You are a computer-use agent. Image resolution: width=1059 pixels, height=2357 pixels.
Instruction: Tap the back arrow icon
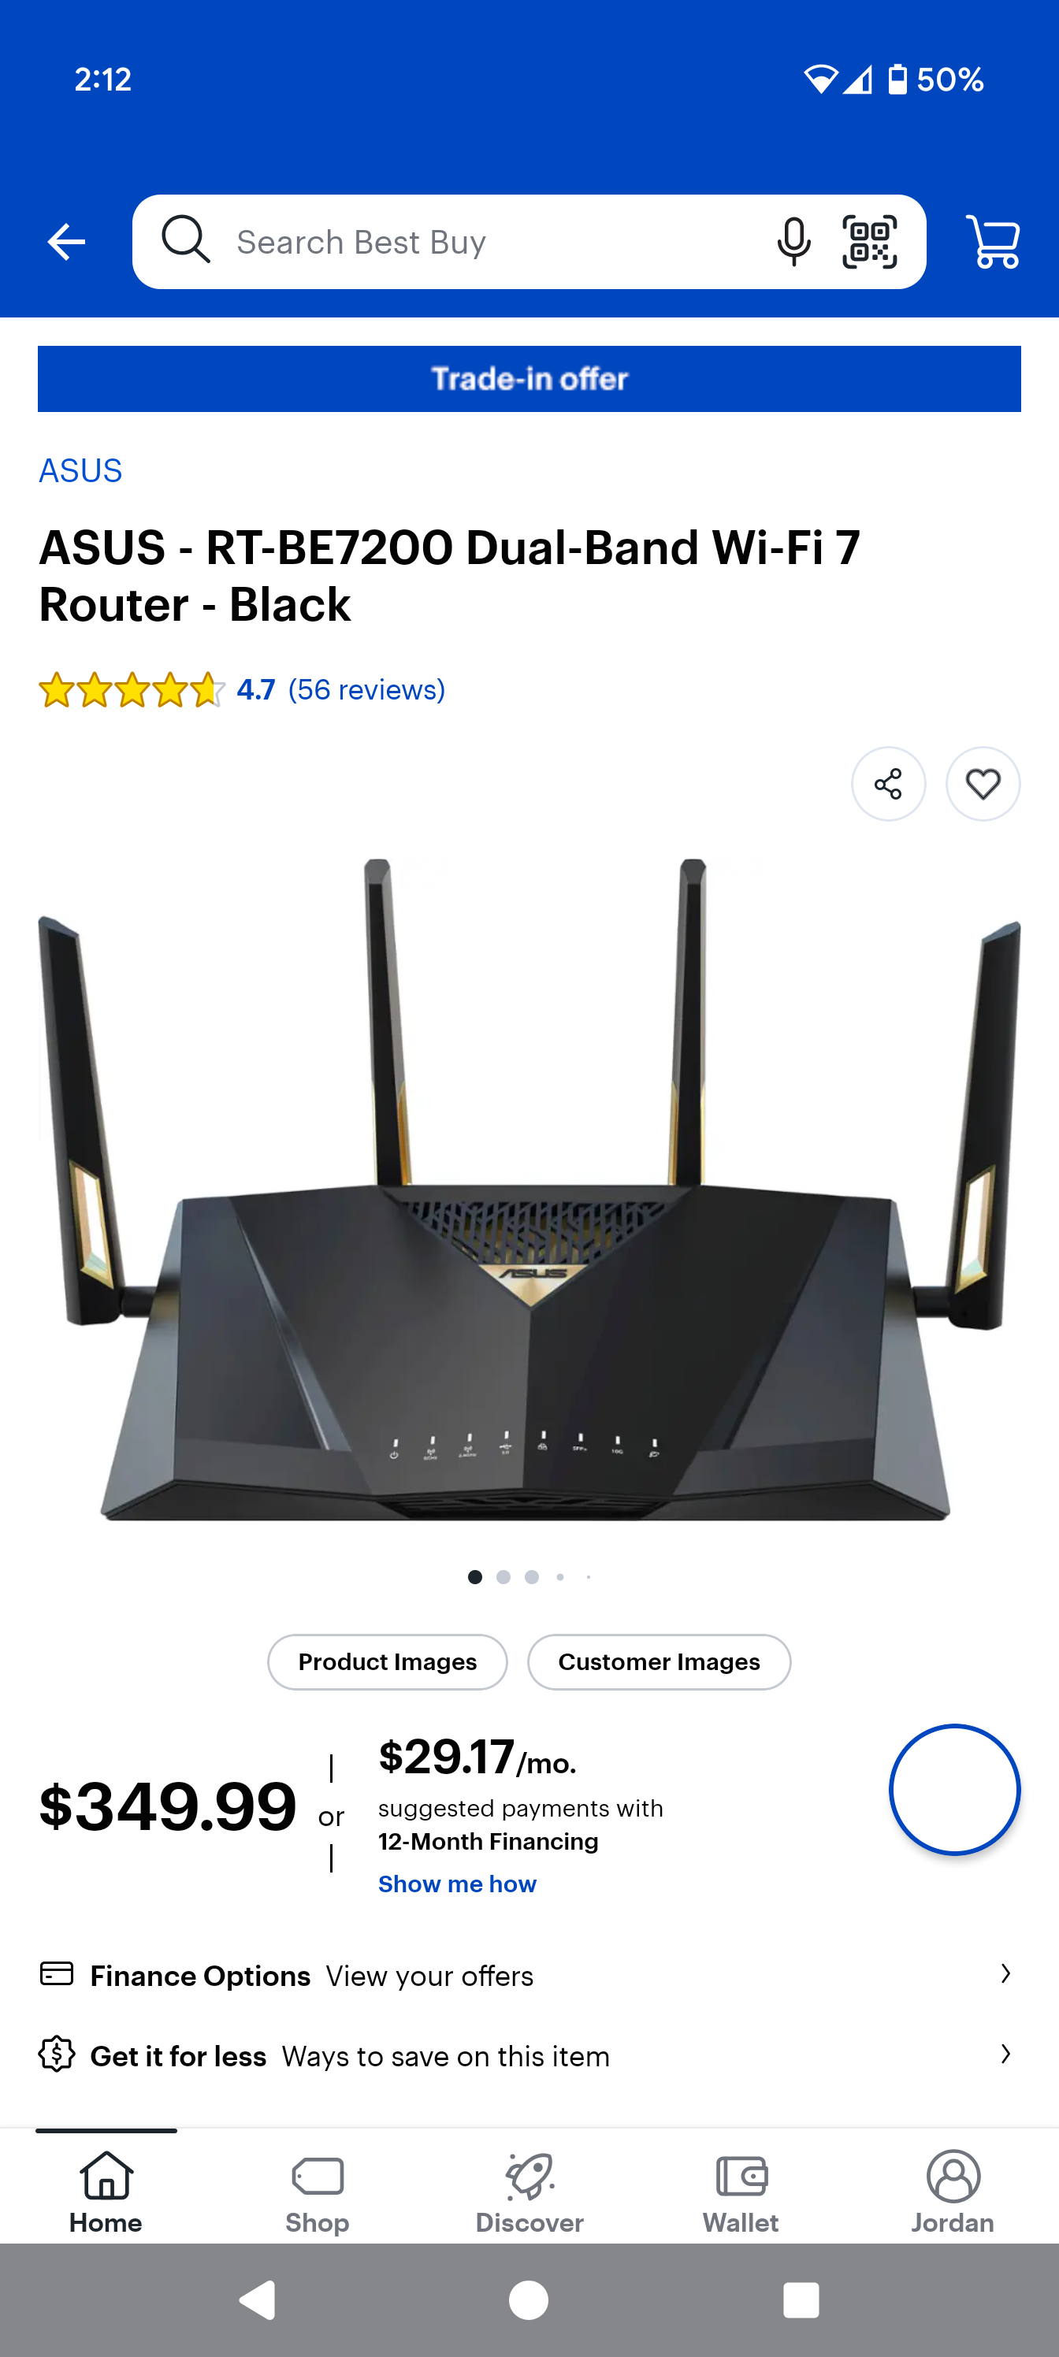pyautogui.click(x=66, y=242)
